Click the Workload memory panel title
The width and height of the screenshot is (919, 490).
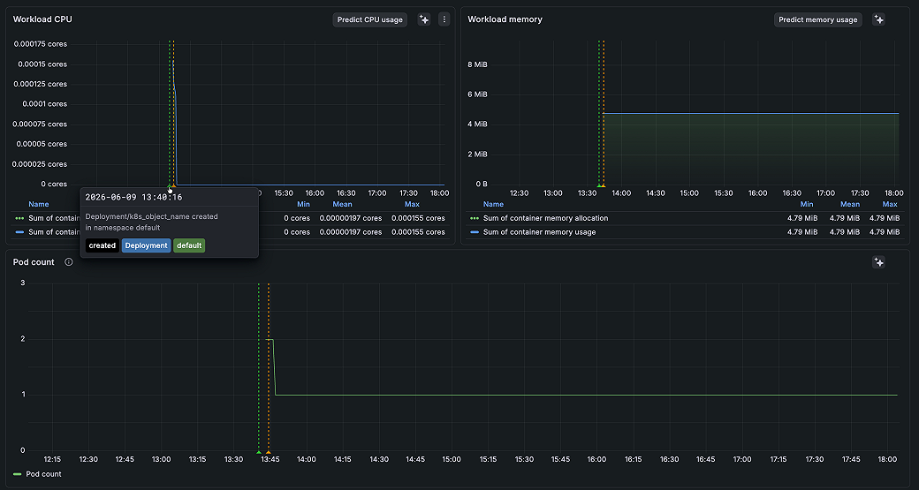coord(505,19)
